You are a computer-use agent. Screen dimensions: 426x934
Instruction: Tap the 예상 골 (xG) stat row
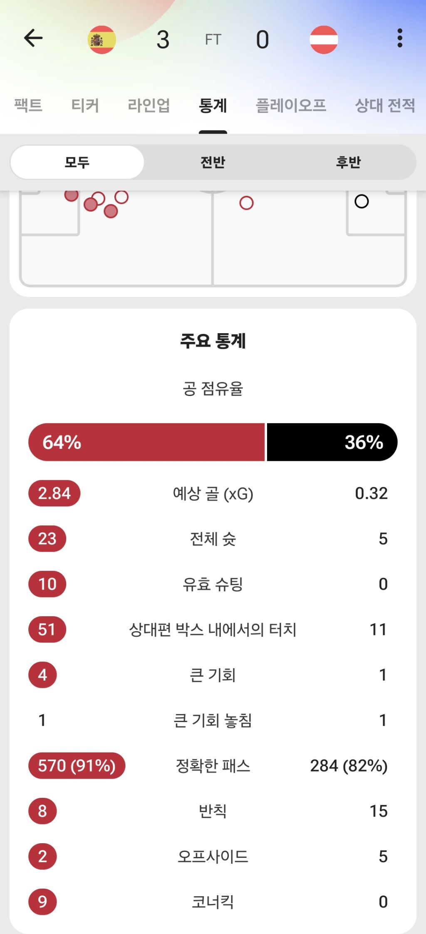coord(213,493)
